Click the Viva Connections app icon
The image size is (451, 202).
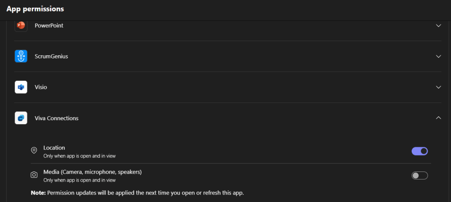(x=21, y=118)
